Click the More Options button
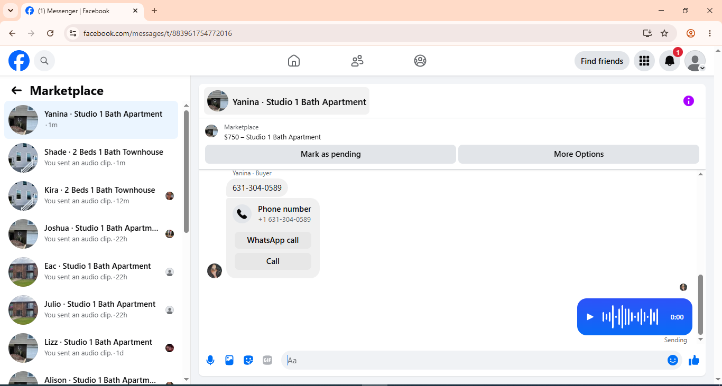 579,154
